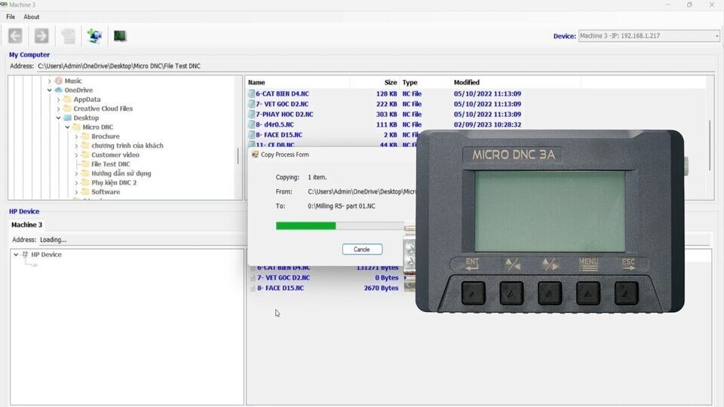The image size is (724, 407).
Task: Select the File Test DNC folder
Action: click(x=110, y=164)
